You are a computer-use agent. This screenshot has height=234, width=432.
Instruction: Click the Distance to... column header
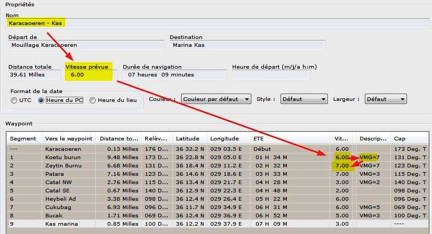pos(119,139)
